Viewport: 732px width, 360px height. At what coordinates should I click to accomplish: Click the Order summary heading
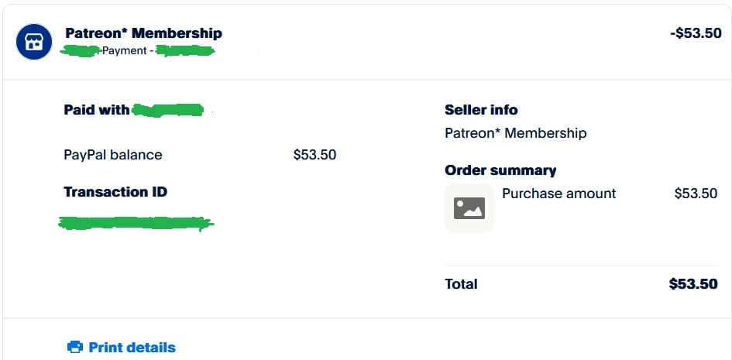click(500, 170)
